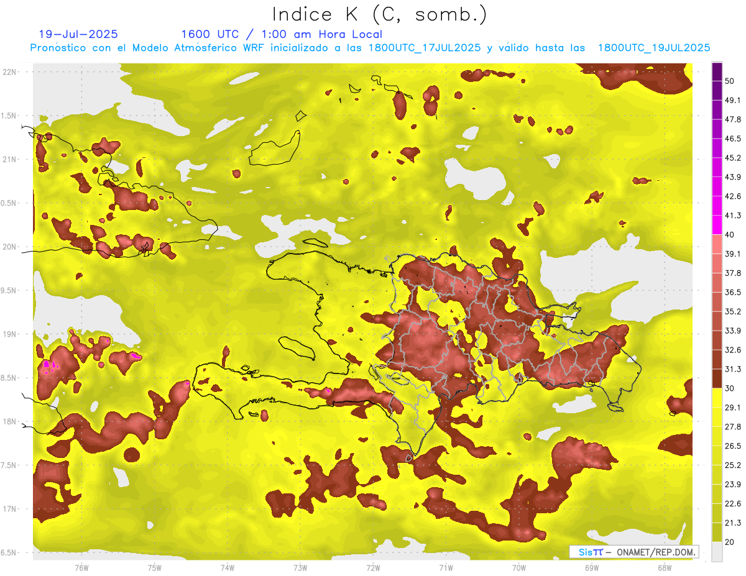Click the blue 'Sis' logo text in the credit box
Viewport: 746px width, 576px height.
click(x=585, y=552)
